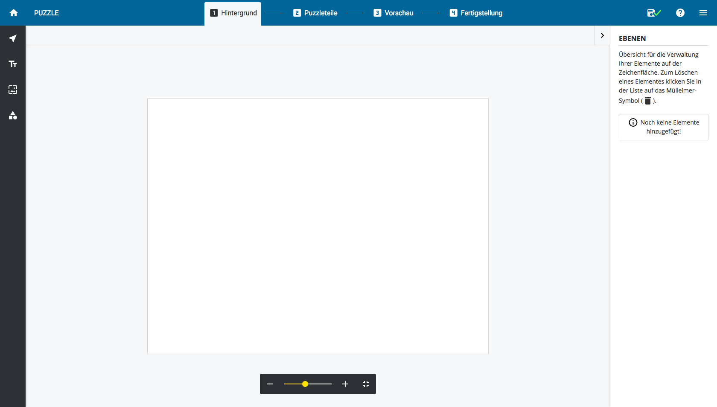Select the text tool in sidebar

coord(13,64)
